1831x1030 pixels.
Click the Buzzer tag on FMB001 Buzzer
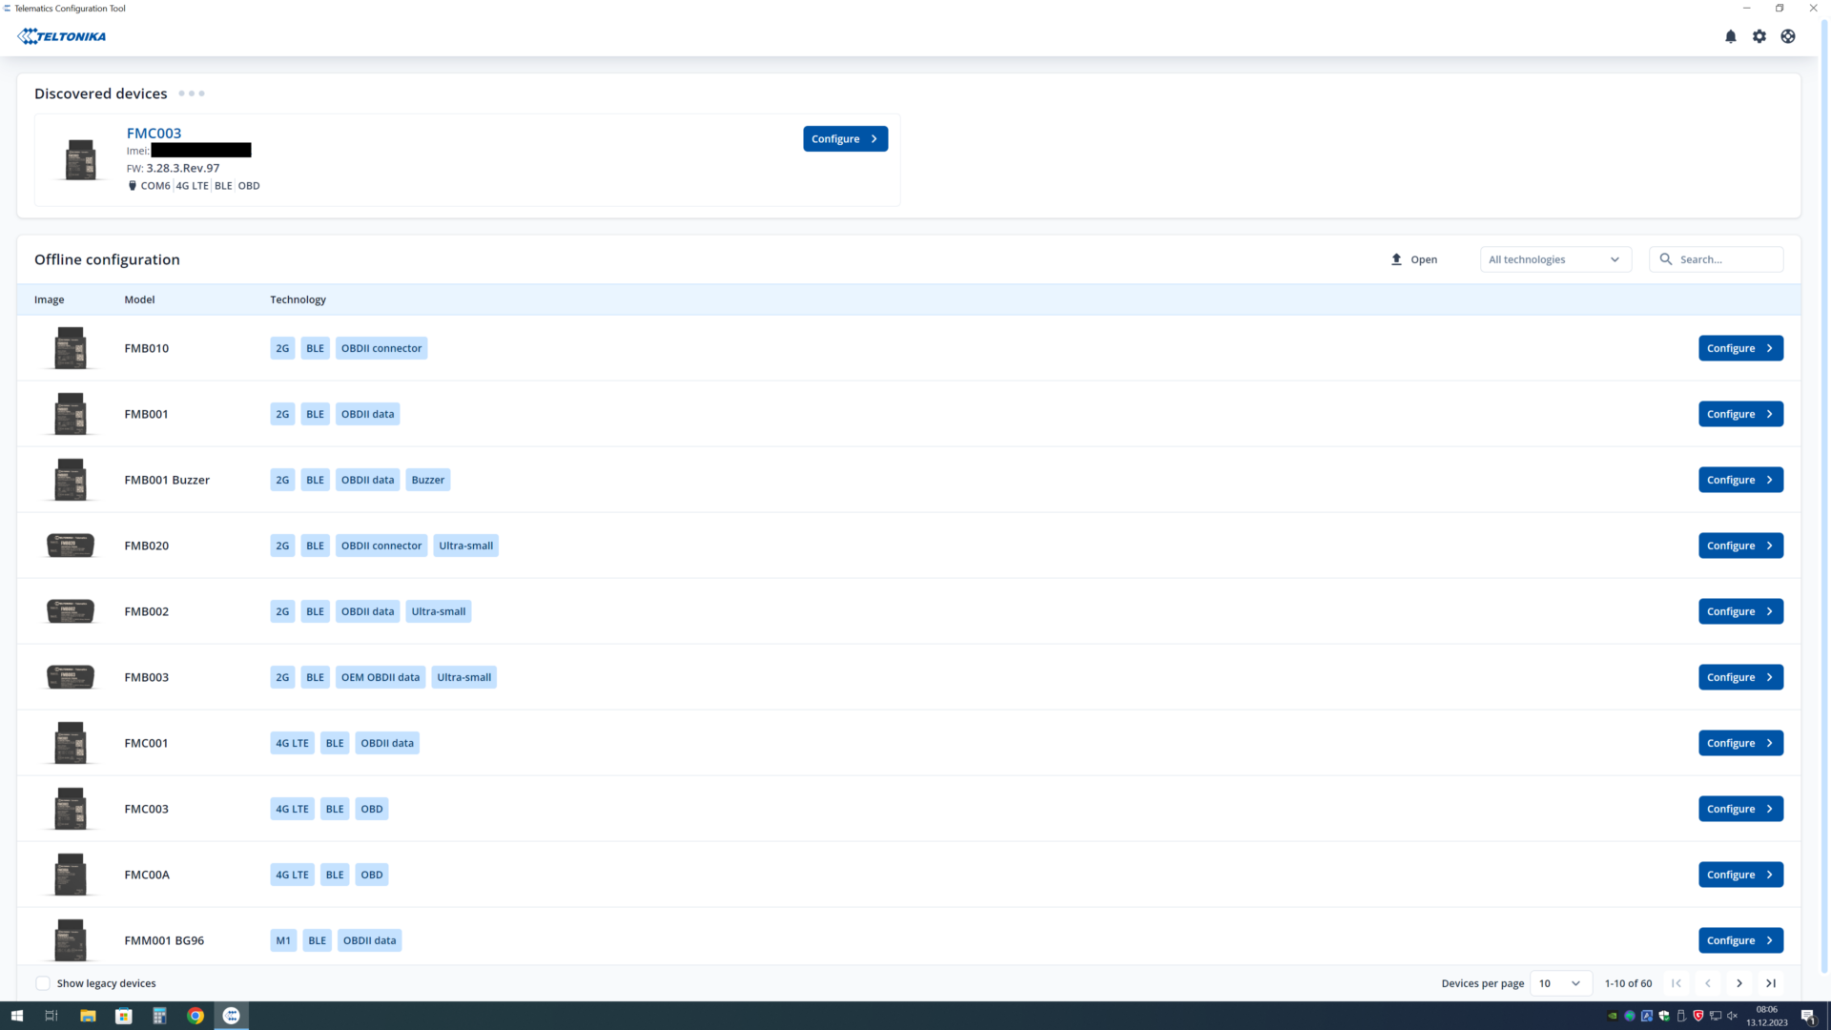(x=428, y=480)
